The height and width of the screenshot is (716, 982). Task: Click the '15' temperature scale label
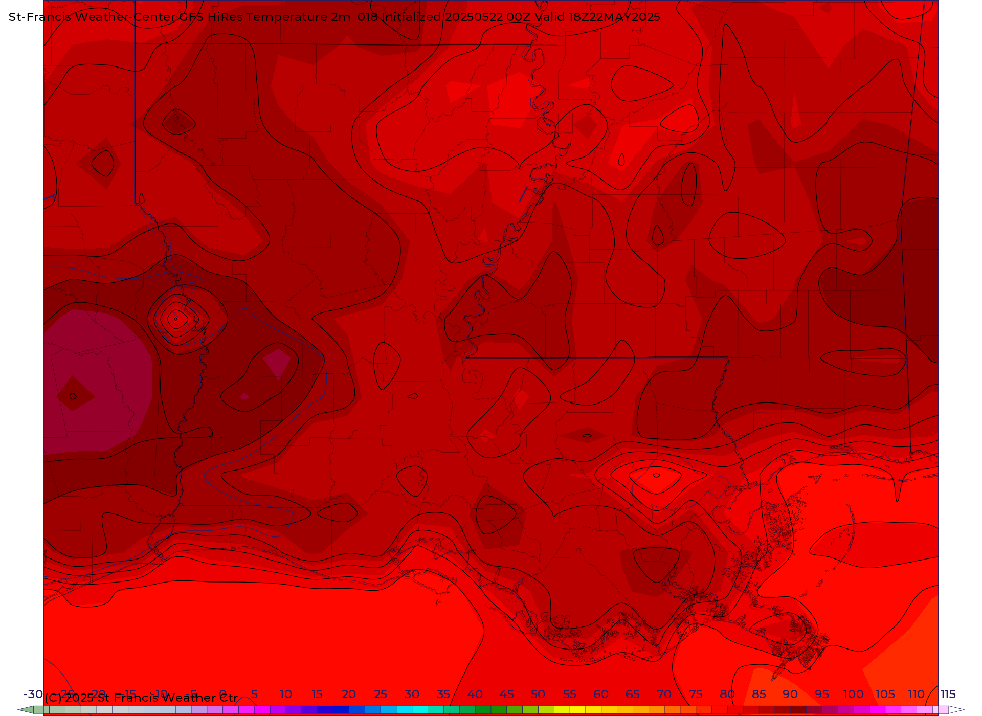[x=317, y=695]
